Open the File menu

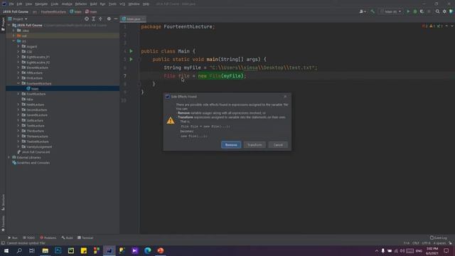point(11,4)
